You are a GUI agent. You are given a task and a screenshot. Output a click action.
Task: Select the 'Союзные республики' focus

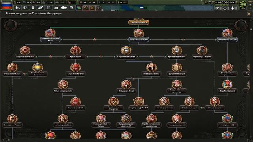(63, 121)
